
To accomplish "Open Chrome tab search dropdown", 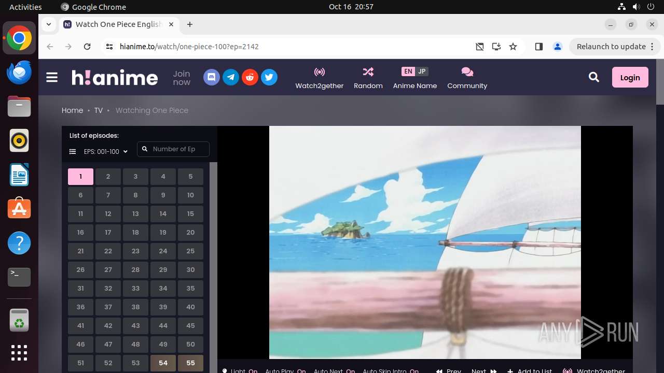I will tap(48, 24).
